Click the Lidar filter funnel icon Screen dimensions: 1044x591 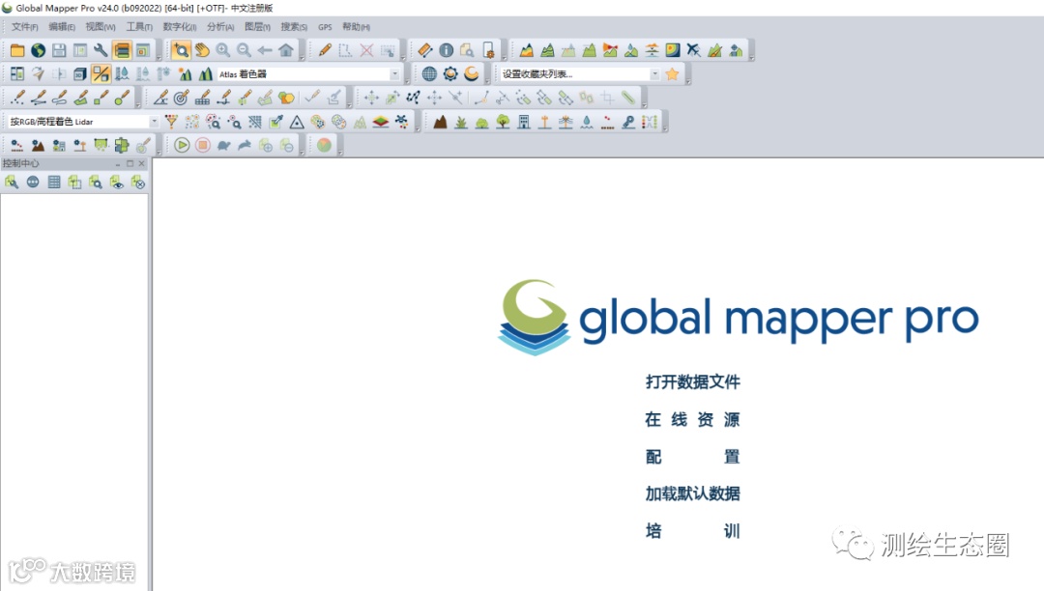click(x=171, y=122)
